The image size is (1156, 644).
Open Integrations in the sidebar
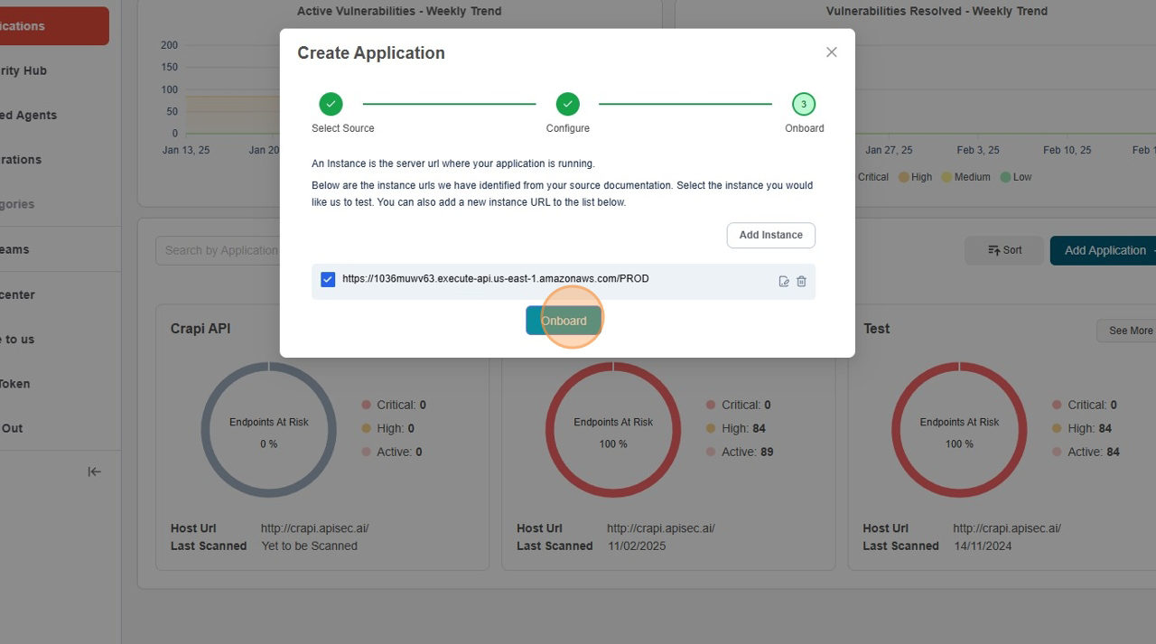pyautogui.click(x=21, y=160)
